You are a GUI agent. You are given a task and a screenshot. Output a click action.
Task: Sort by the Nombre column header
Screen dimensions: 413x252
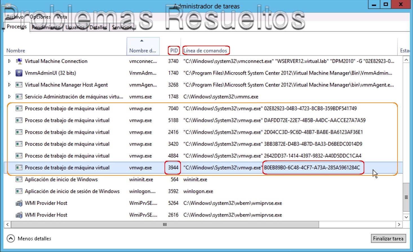tap(16, 51)
